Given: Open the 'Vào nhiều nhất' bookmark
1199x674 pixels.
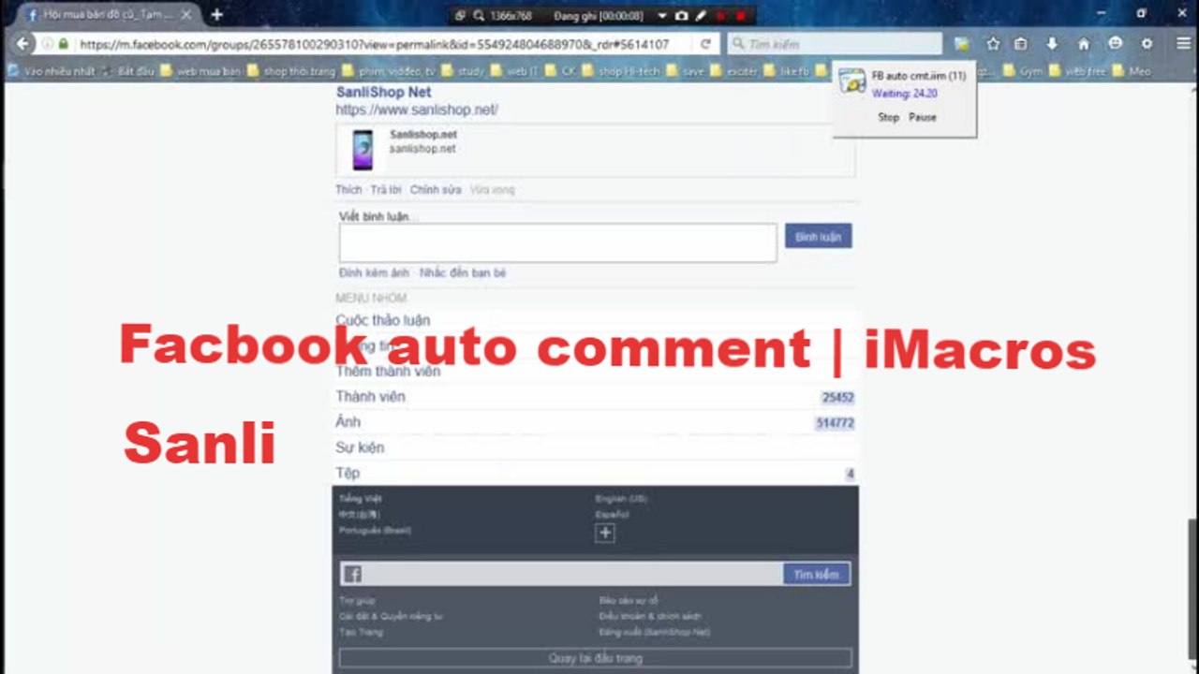Looking at the screenshot, I should (x=52, y=71).
